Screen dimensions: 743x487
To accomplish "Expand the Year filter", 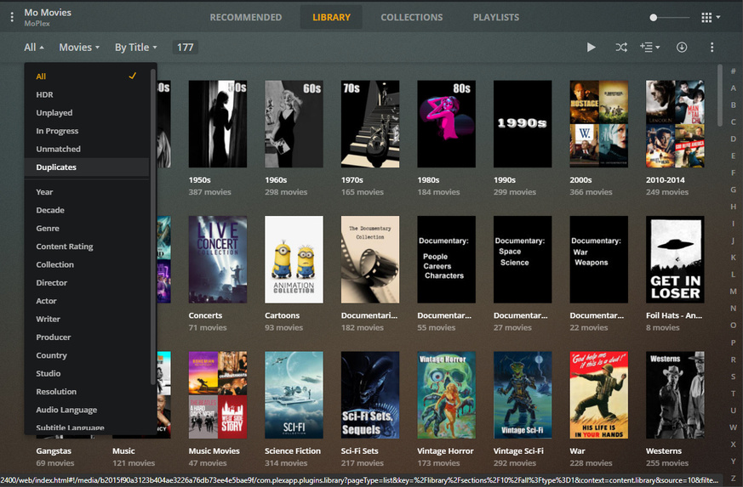I will (87, 192).
